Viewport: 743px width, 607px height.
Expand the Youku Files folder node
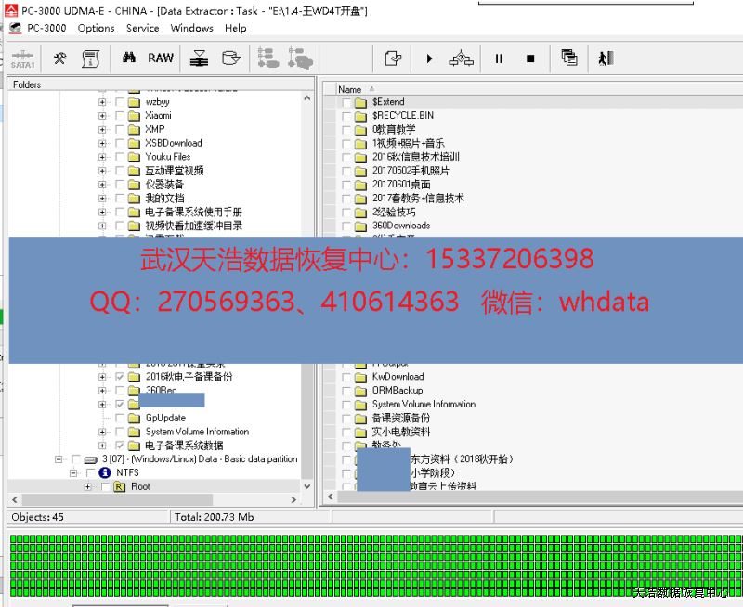(102, 157)
